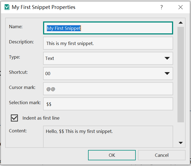Image resolution: width=191 pixels, height=166 pixels.
Task: Click the Selection mark field with $$
Action: [108, 104]
